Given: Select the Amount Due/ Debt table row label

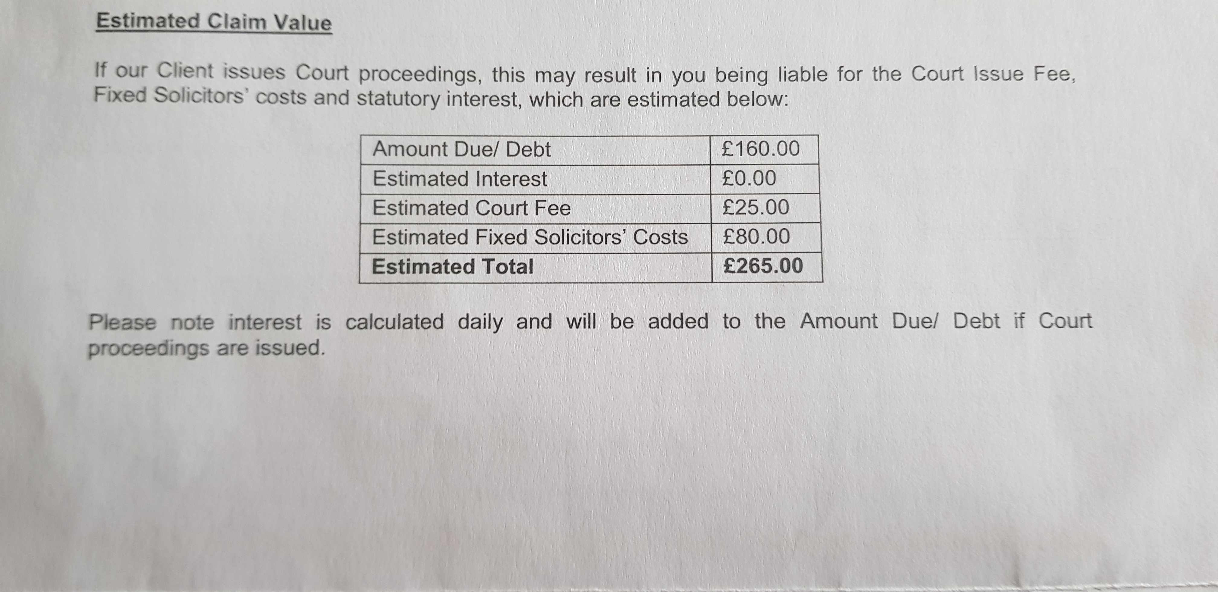Looking at the screenshot, I should tap(462, 150).
